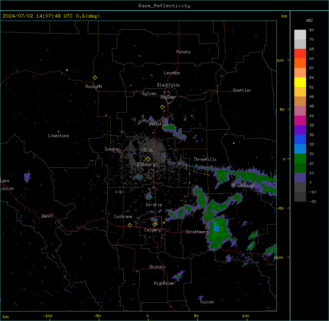Click the Sylvan map label
Screen dimensions: 329x321
point(149,93)
